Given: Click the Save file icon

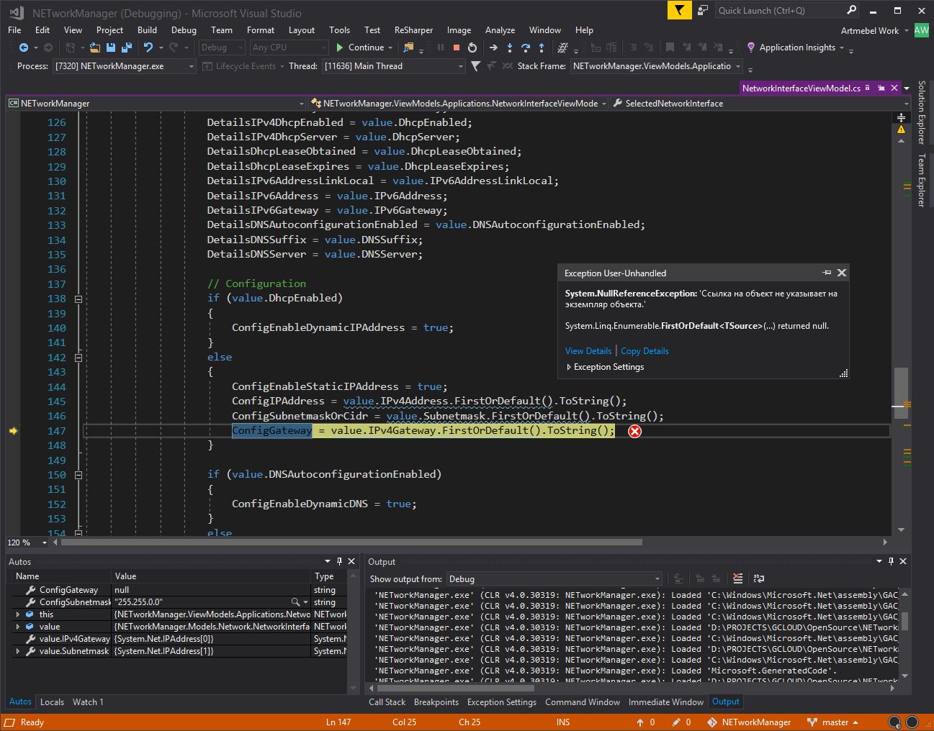Looking at the screenshot, I should coord(111,47).
